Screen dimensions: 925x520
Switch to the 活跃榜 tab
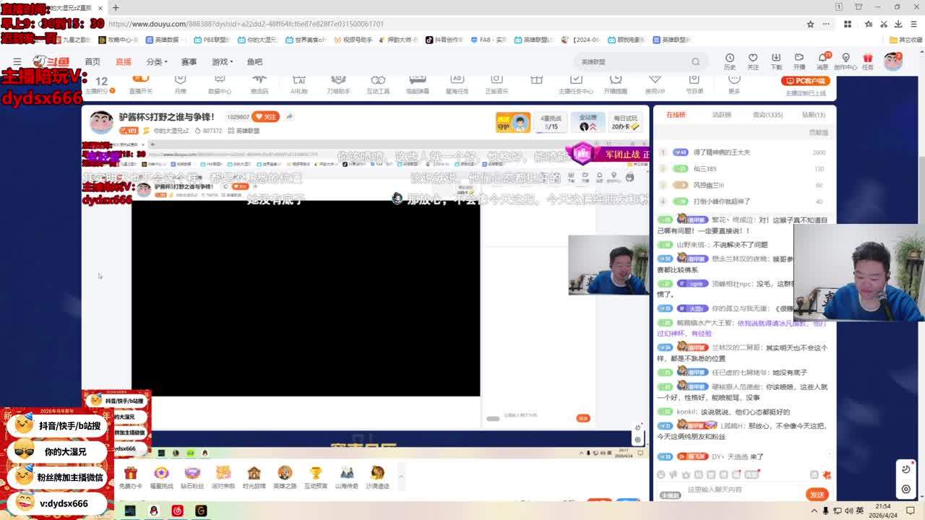point(721,115)
